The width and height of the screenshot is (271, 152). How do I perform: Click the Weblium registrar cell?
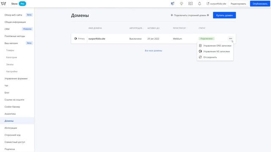tap(177, 38)
